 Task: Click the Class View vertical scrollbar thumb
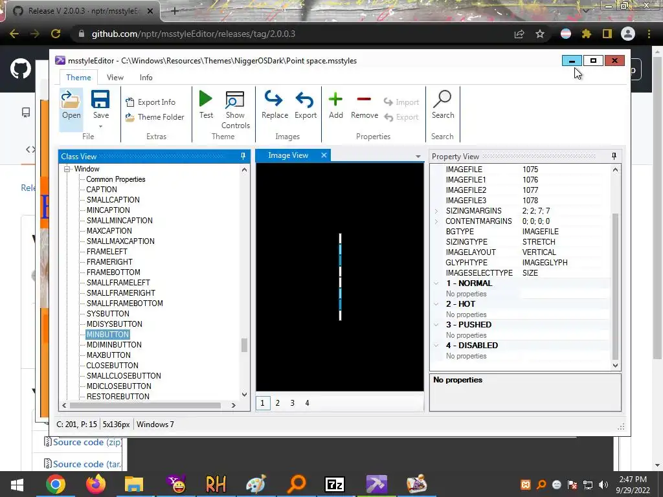[244, 345]
